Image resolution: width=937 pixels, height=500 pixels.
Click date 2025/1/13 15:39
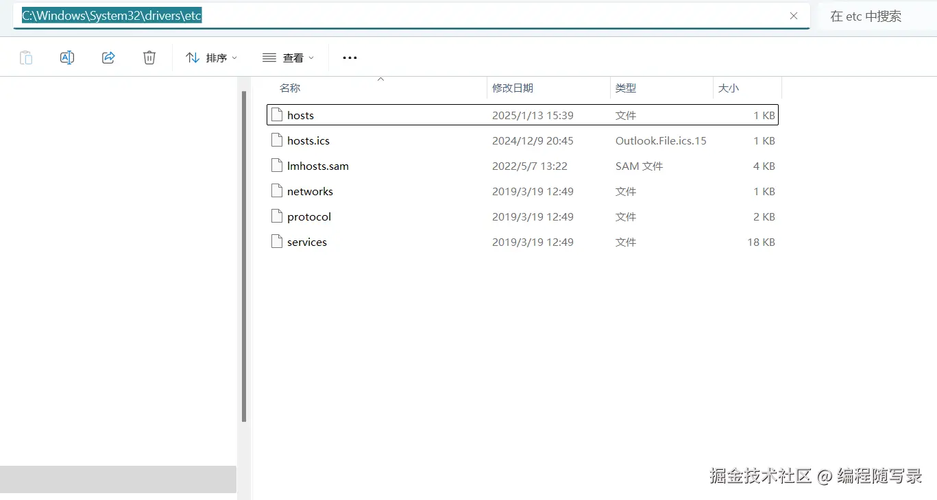click(x=533, y=115)
